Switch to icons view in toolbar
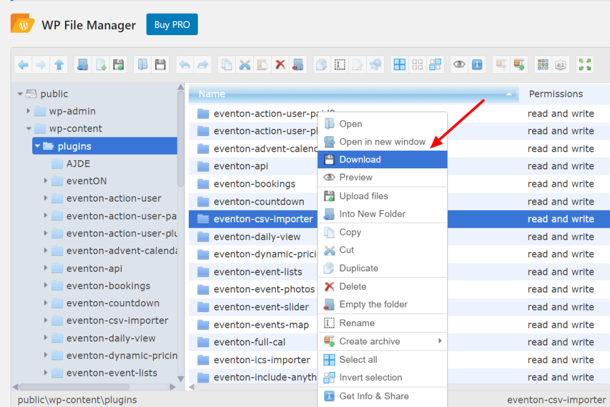The width and height of the screenshot is (610, 407). 543,64
